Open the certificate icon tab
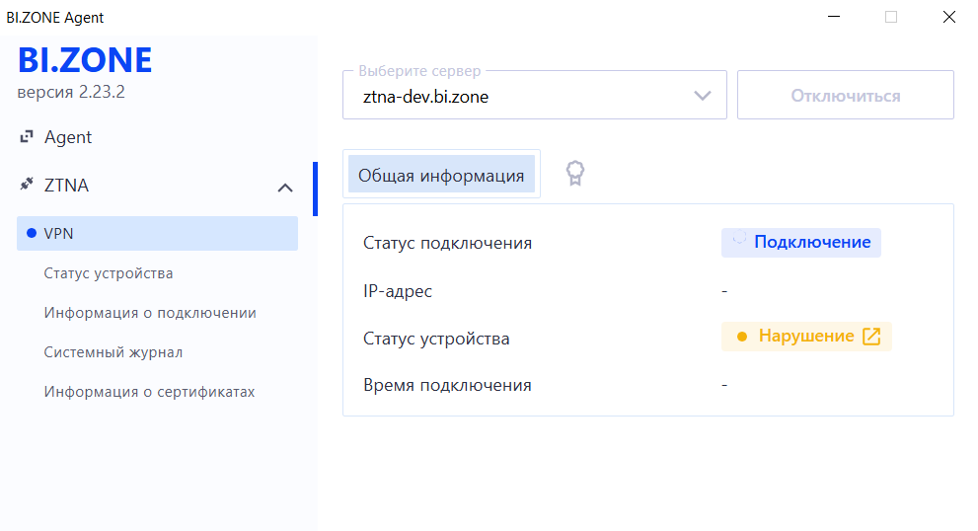Viewport: 978px width, 531px height. pyautogui.click(x=575, y=173)
